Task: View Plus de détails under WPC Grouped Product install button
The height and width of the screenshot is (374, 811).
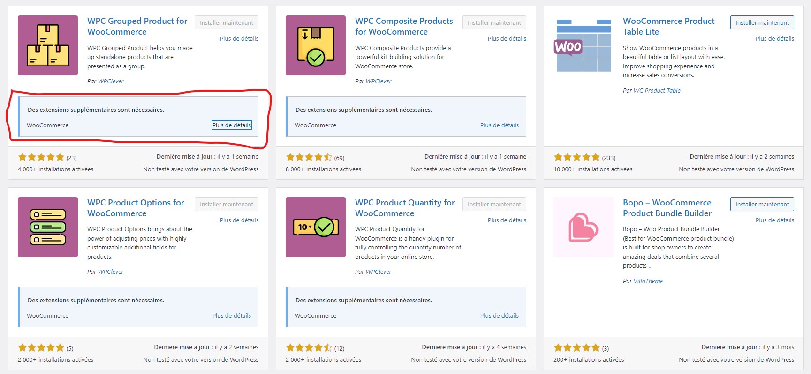Action: [239, 38]
